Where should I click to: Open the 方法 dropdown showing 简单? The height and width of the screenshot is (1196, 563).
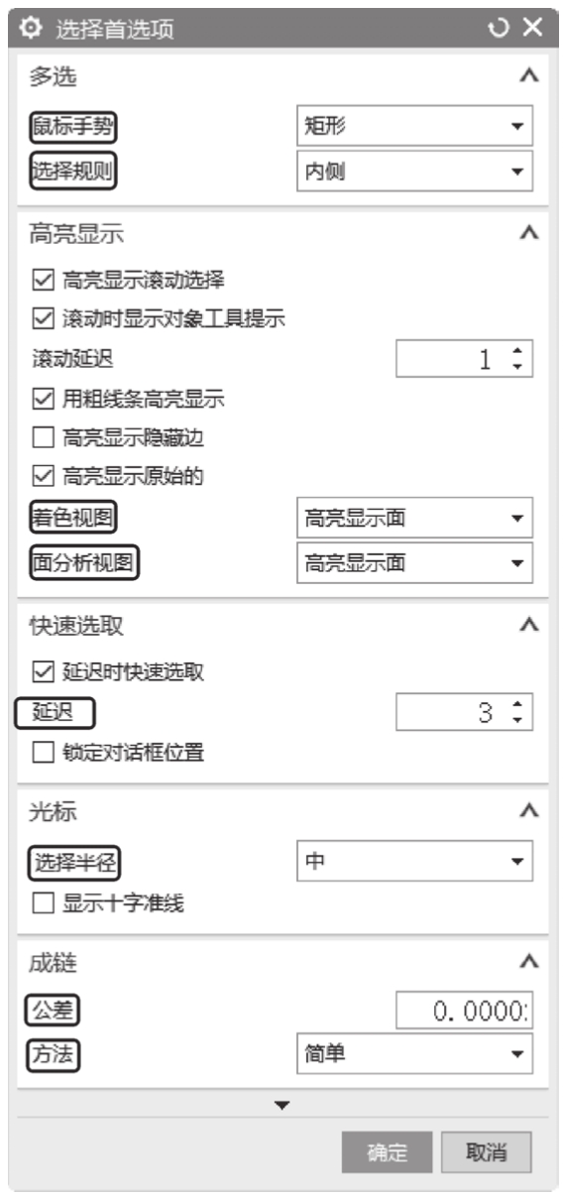click(415, 1052)
